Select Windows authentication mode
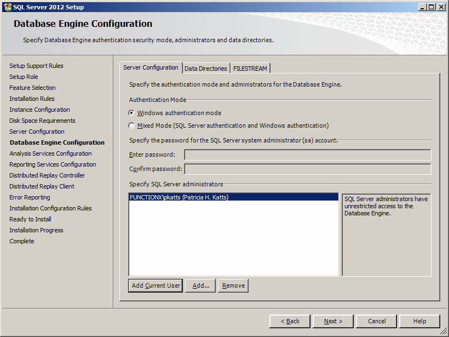449x337 pixels. pyautogui.click(x=131, y=113)
